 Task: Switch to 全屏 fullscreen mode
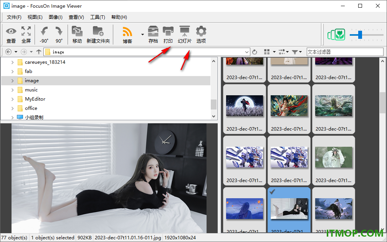(26, 35)
